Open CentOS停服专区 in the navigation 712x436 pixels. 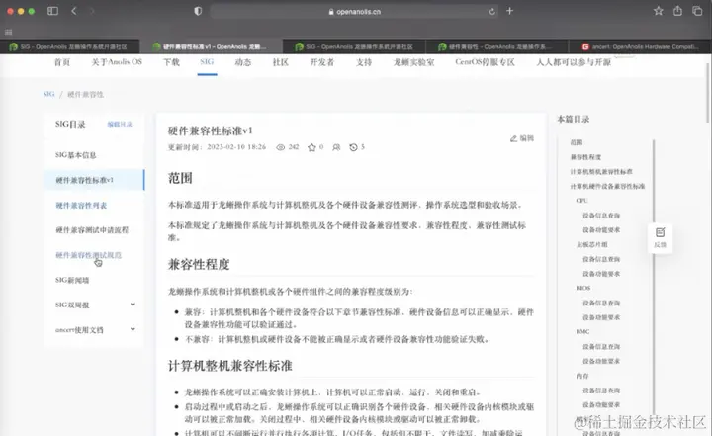click(x=485, y=62)
